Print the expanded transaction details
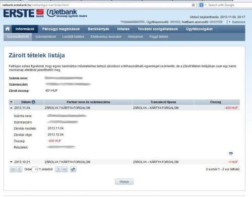252x197 pixels. pyautogui.click(x=231, y=153)
